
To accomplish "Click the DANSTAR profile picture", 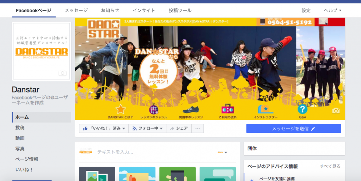I will click(x=42, y=51).
